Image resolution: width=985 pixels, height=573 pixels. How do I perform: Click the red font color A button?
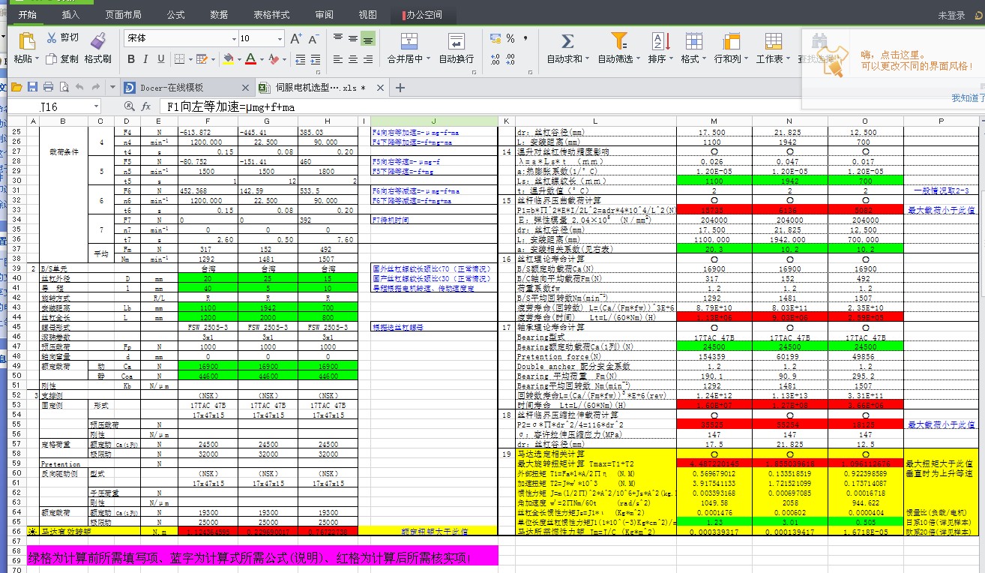pyautogui.click(x=250, y=59)
